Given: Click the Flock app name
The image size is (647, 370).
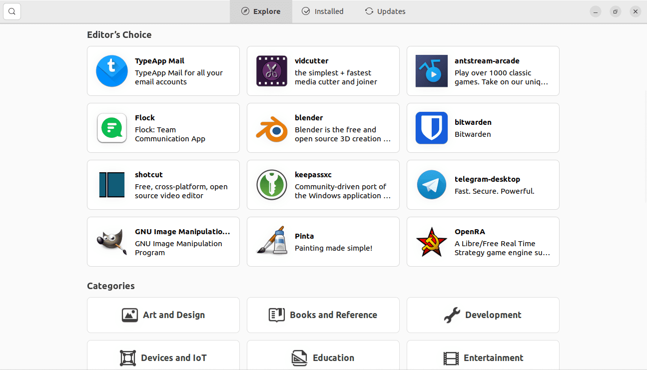Looking at the screenshot, I should pos(145,118).
